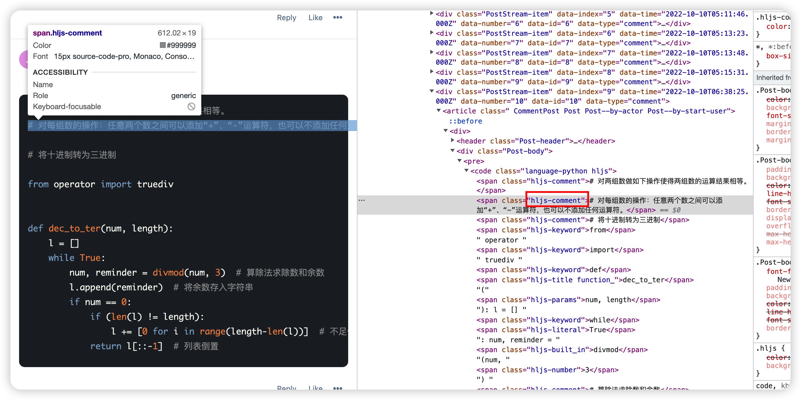Expand the PostStream-item div with data-index 6

pyautogui.click(x=432, y=33)
